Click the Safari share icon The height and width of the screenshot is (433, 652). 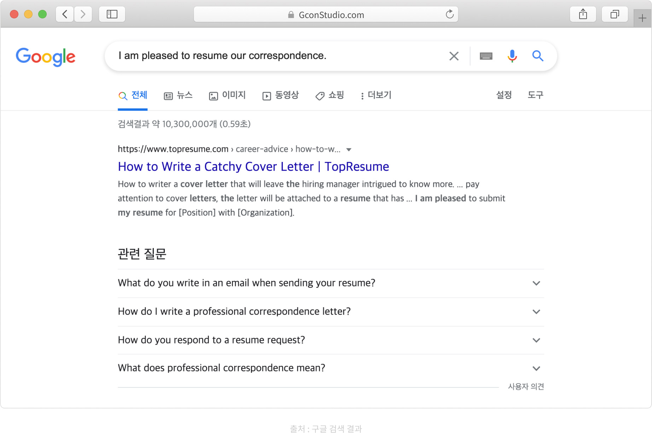click(x=583, y=14)
